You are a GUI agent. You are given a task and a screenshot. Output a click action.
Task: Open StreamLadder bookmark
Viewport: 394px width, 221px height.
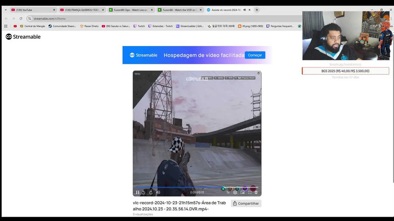coord(190,26)
